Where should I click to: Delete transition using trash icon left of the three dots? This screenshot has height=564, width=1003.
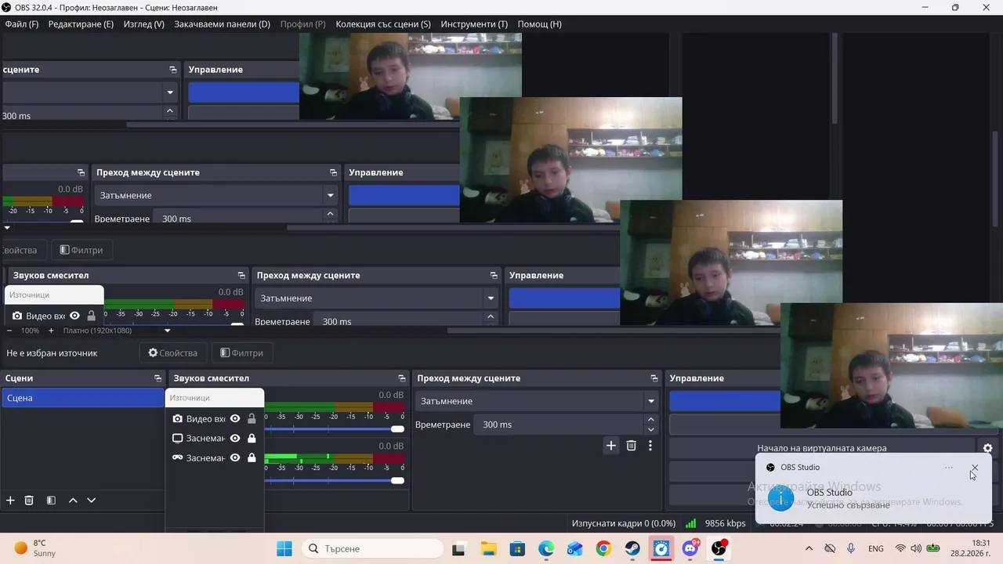click(632, 446)
